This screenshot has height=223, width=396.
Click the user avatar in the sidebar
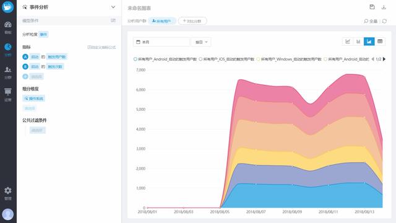pos(8,214)
